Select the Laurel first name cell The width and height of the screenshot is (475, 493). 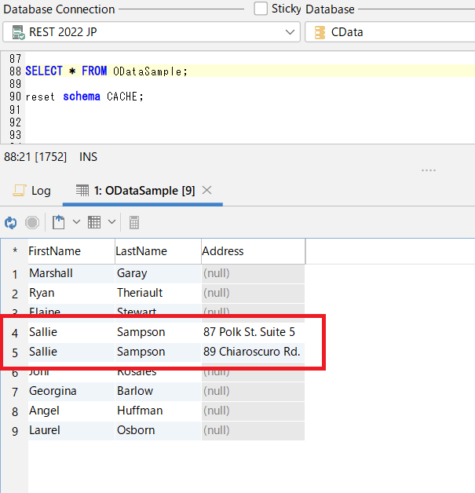tap(71, 430)
